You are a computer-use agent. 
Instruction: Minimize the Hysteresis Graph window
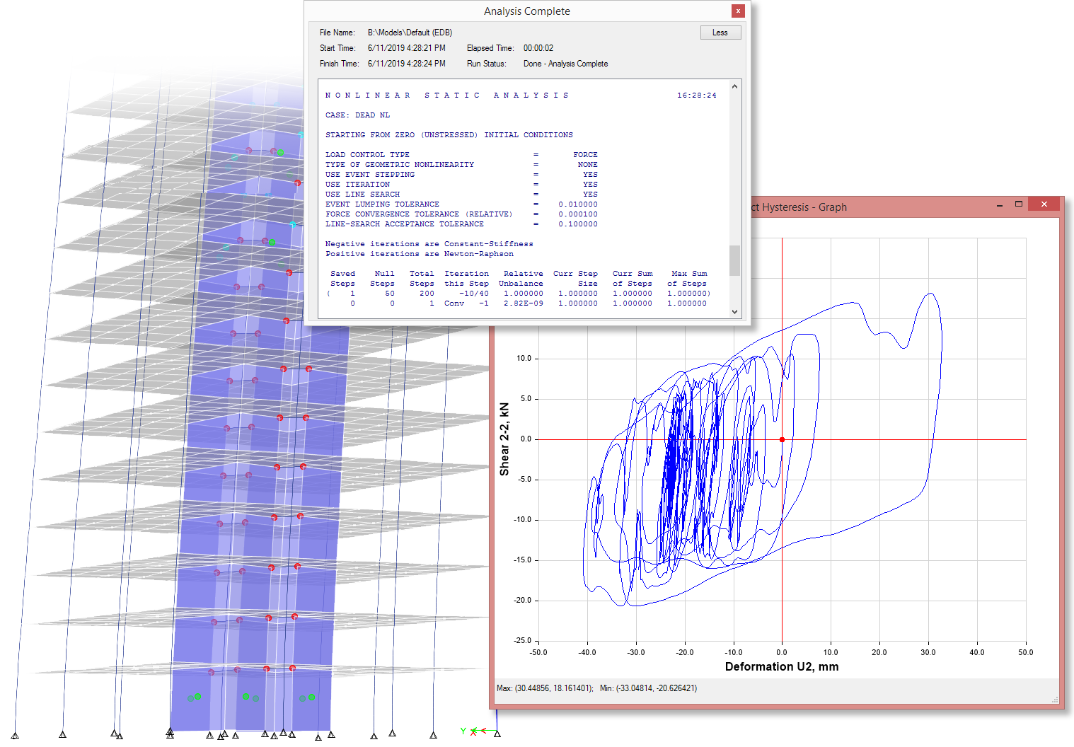coord(999,205)
